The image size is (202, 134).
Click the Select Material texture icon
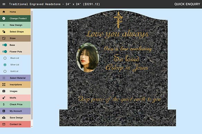(4, 78)
